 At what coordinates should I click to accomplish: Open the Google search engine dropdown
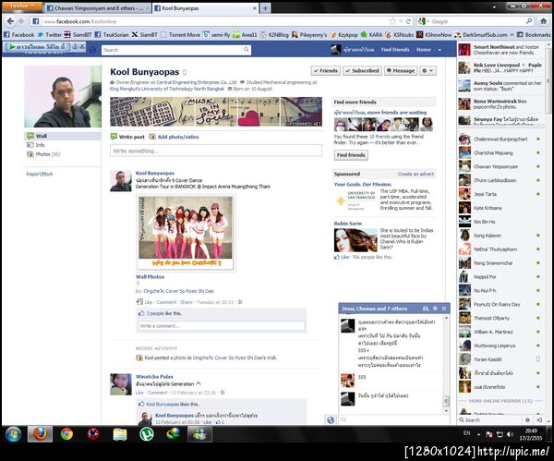pyautogui.click(x=423, y=21)
